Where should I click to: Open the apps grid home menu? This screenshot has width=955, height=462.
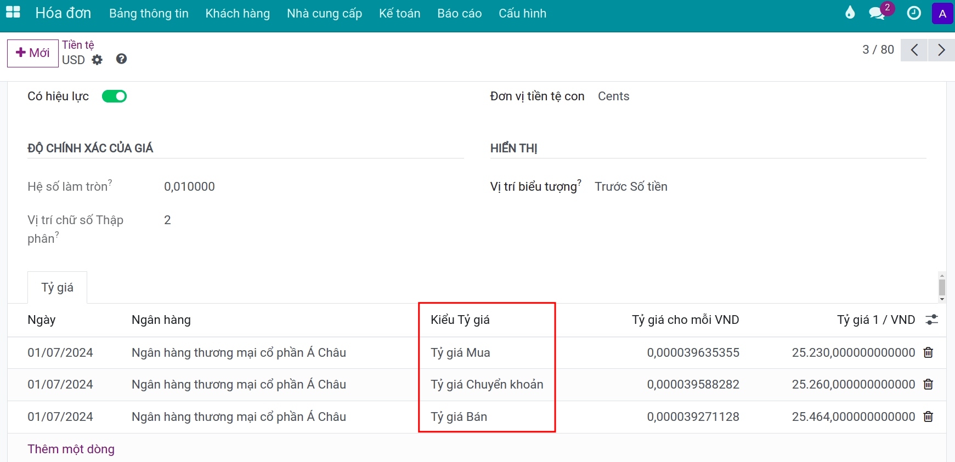13,13
